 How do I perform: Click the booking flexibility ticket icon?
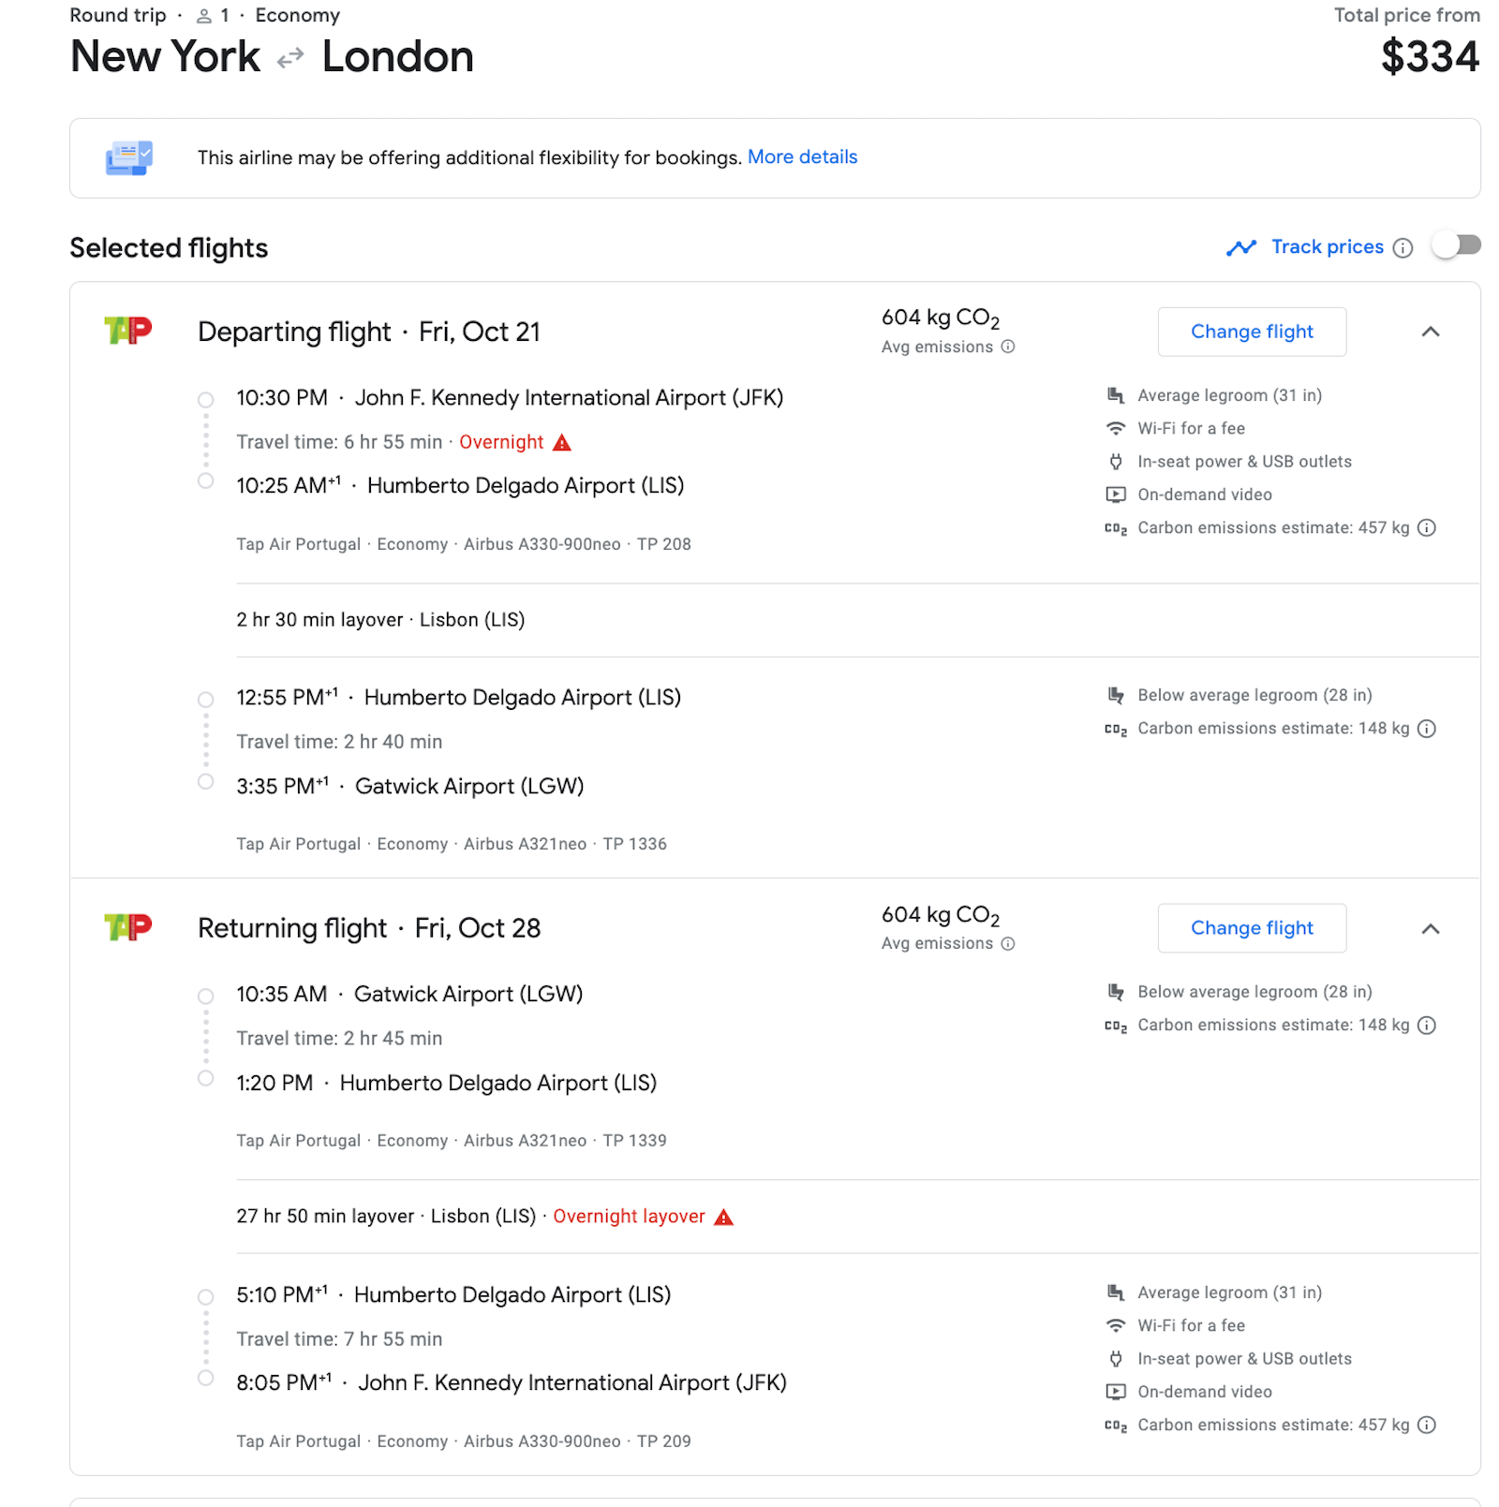click(127, 157)
